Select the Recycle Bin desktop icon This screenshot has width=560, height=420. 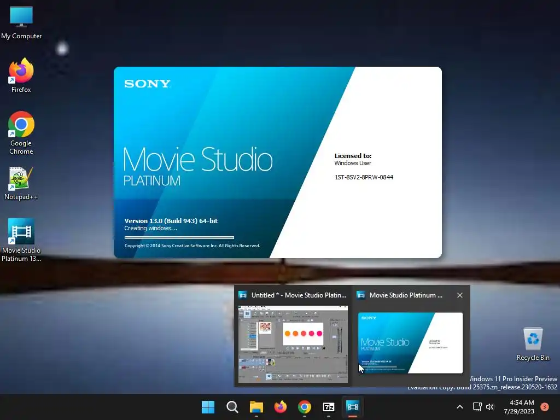coord(533,344)
